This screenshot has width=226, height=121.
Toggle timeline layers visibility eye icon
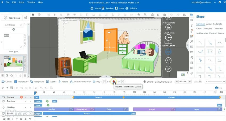coord(30,119)
